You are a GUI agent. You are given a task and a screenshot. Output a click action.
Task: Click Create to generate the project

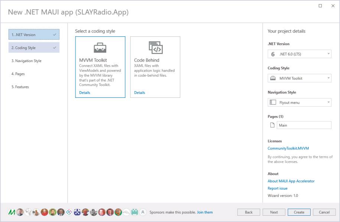click(299, 212)
